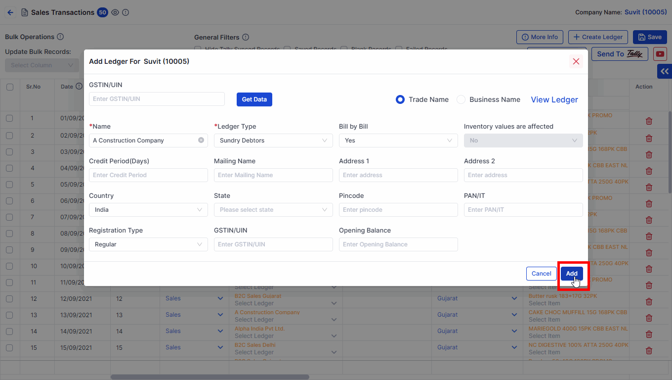Select the Business Name radio button
Screen dimensions: 672x380
461,99
